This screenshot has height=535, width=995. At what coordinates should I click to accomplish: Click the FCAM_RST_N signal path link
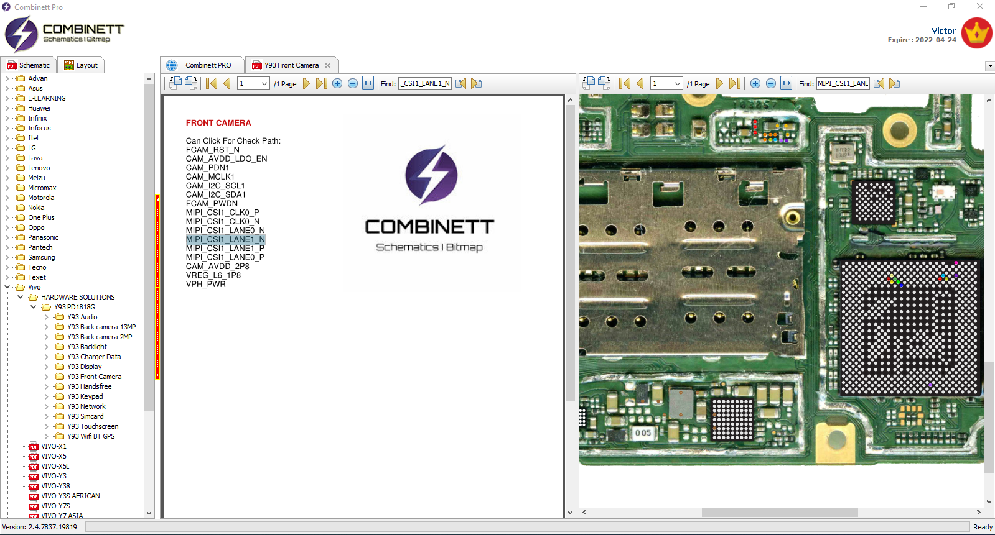(x=212, y=150)
